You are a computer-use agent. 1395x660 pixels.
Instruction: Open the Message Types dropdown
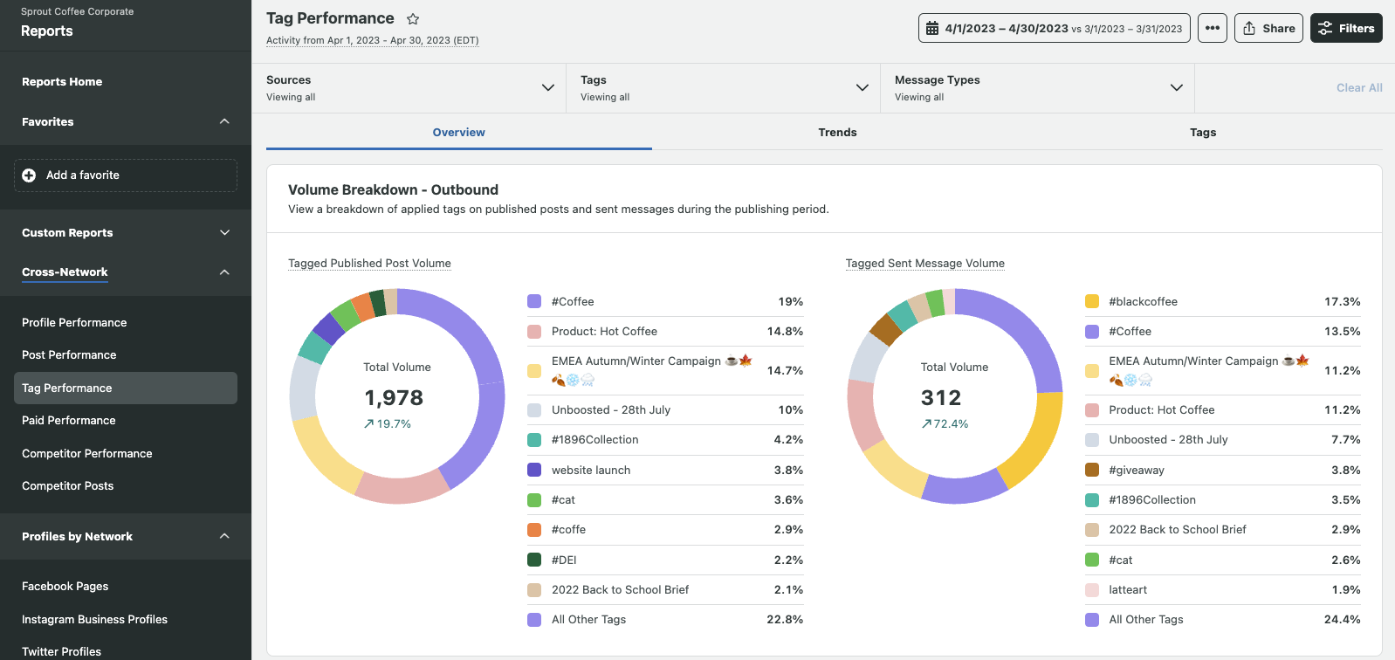(1177, 87)
